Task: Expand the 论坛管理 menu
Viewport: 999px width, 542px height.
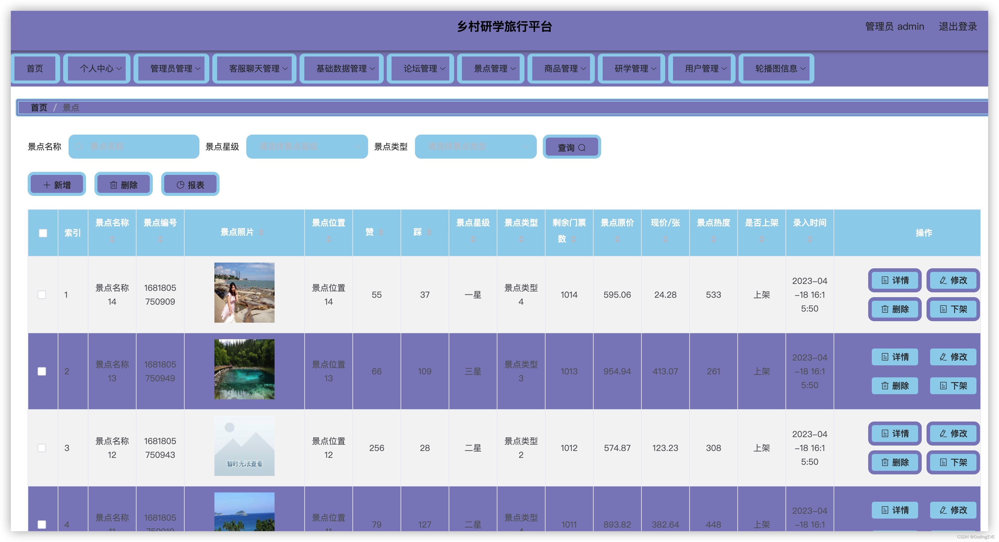Action: tap(420, 69)
